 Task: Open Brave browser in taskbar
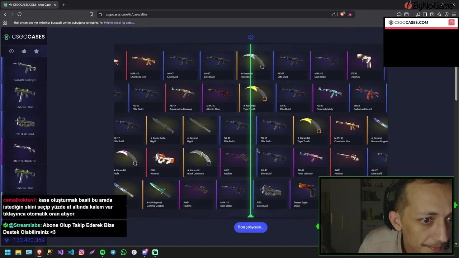[x=39, y=252]
